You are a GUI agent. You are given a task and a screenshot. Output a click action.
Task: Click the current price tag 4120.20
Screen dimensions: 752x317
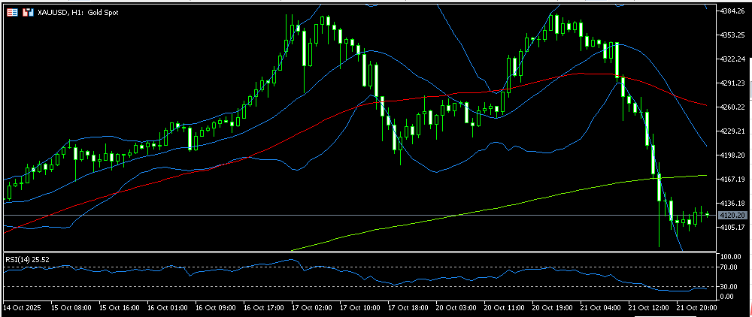[x=732, y=216]
